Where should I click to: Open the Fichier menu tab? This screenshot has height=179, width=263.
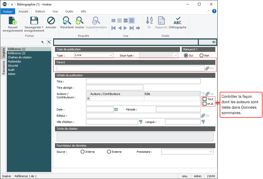8,12
